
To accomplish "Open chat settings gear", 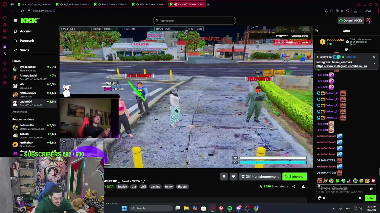I will coord(360,198).
